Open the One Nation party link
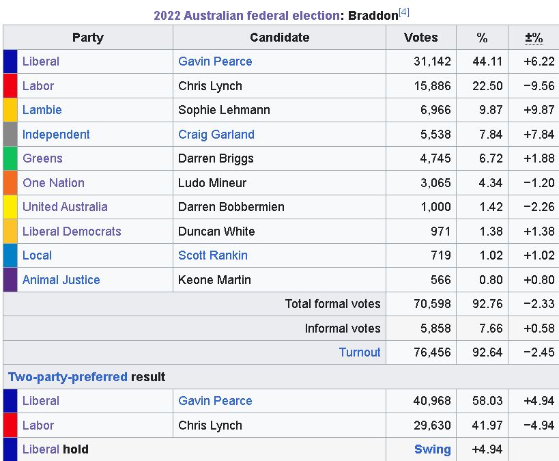 pyautogui.click(x=53, y=183)
